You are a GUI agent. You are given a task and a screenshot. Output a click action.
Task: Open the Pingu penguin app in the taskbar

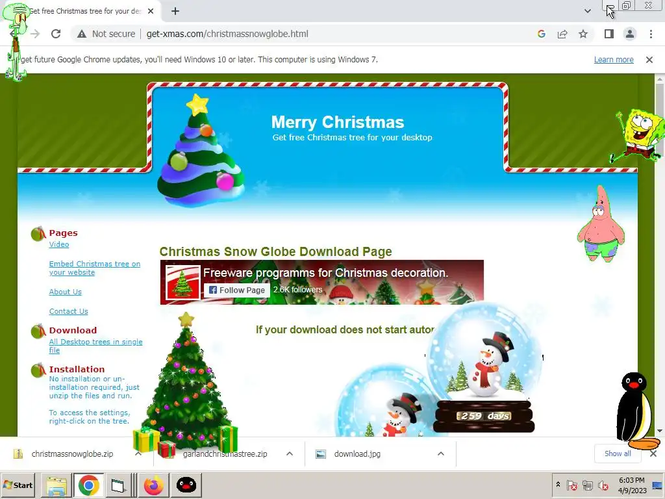(186, 485)
